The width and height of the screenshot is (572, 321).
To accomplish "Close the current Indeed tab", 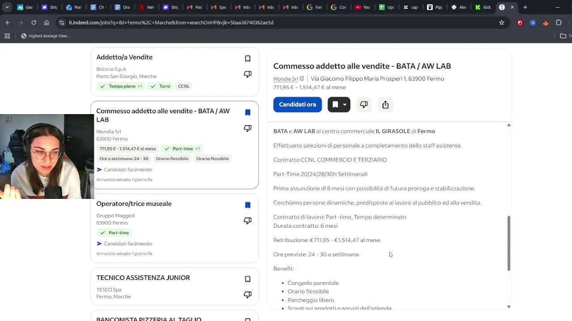I will 512,7.
